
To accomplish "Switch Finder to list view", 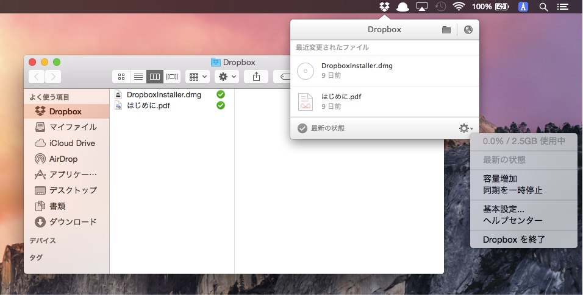I will pos(138,77).
